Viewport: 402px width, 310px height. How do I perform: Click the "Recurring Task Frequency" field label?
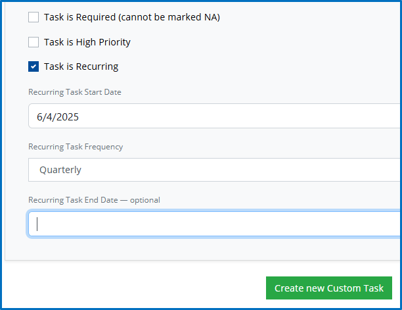[x=76, y=147]
